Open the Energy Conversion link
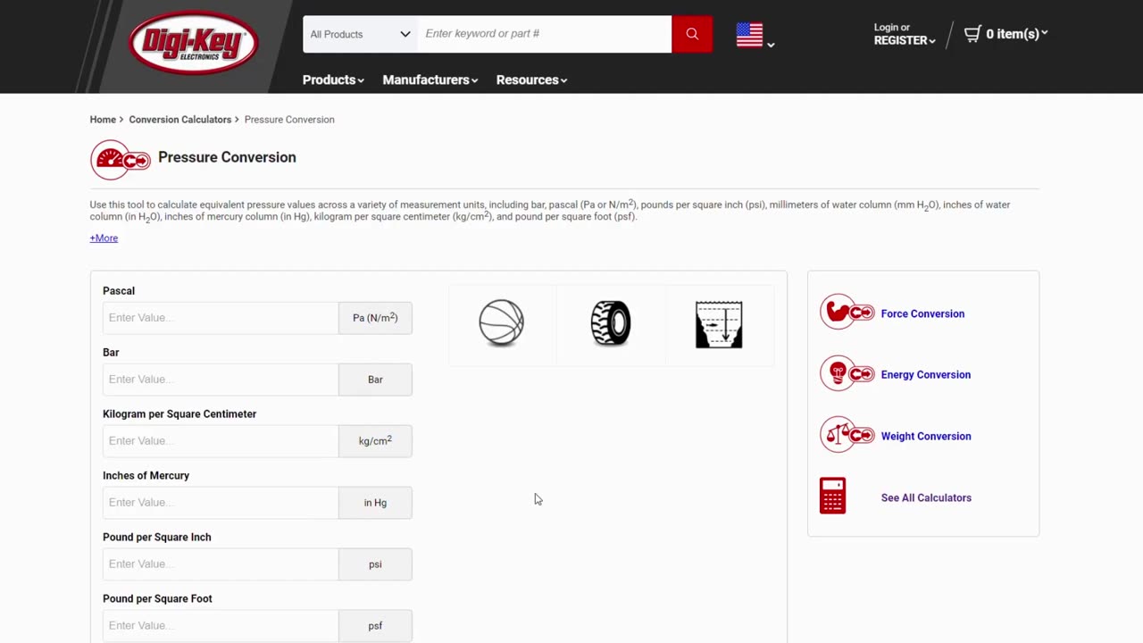 (x=925, y=374)
